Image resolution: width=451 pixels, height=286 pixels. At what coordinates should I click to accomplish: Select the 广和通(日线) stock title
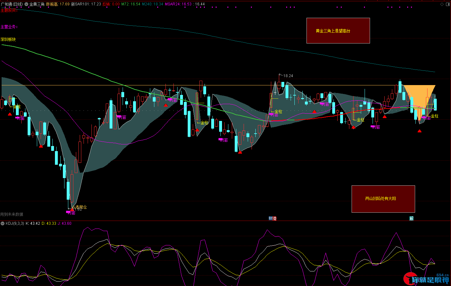(12, 4)
